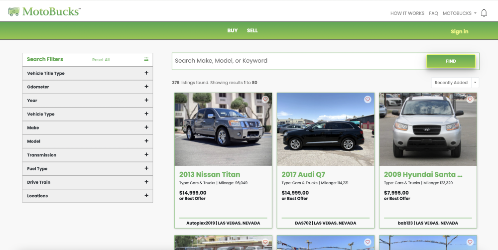
Task: Click seller DAS702 | LAS VEGAS, NEVADA
Action: (x=326, y=223)
